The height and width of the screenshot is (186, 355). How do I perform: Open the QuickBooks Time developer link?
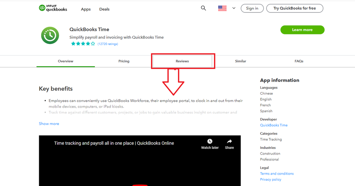pos(274,125)
